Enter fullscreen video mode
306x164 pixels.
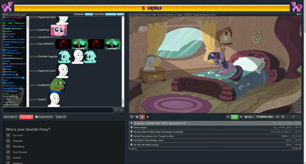coord(278,117)
